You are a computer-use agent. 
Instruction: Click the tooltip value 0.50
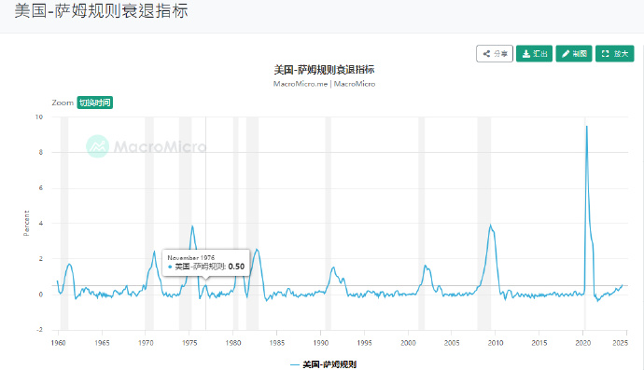pos(236,267)
